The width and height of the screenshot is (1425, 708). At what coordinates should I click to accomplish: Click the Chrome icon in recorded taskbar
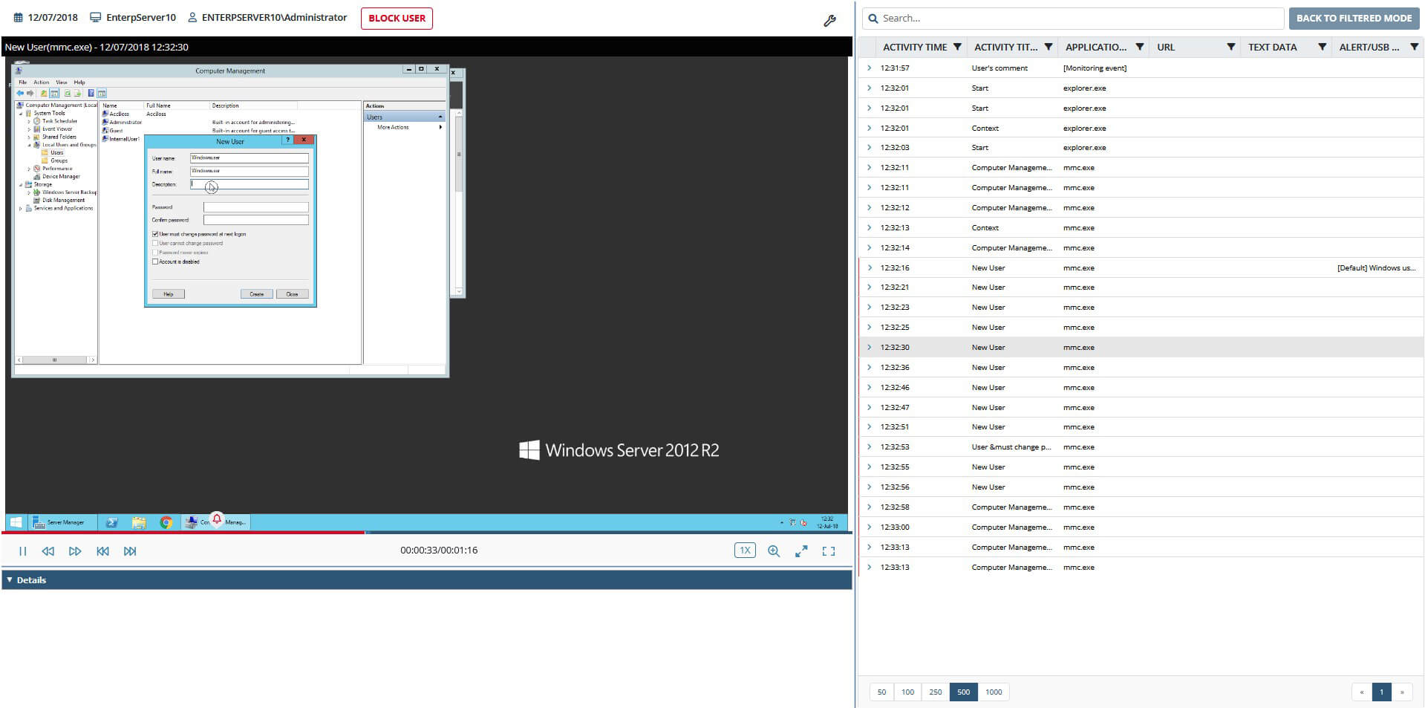(x=166, y=522)
